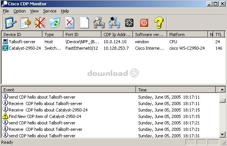Click the event log scroll down arrow
This screenshot has width=227, height=146.
click(x=222, y=135)
